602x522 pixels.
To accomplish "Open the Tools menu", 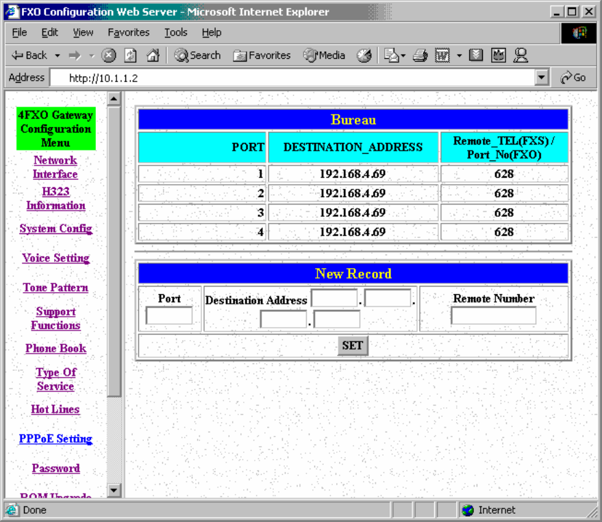I will pos(175,32).
